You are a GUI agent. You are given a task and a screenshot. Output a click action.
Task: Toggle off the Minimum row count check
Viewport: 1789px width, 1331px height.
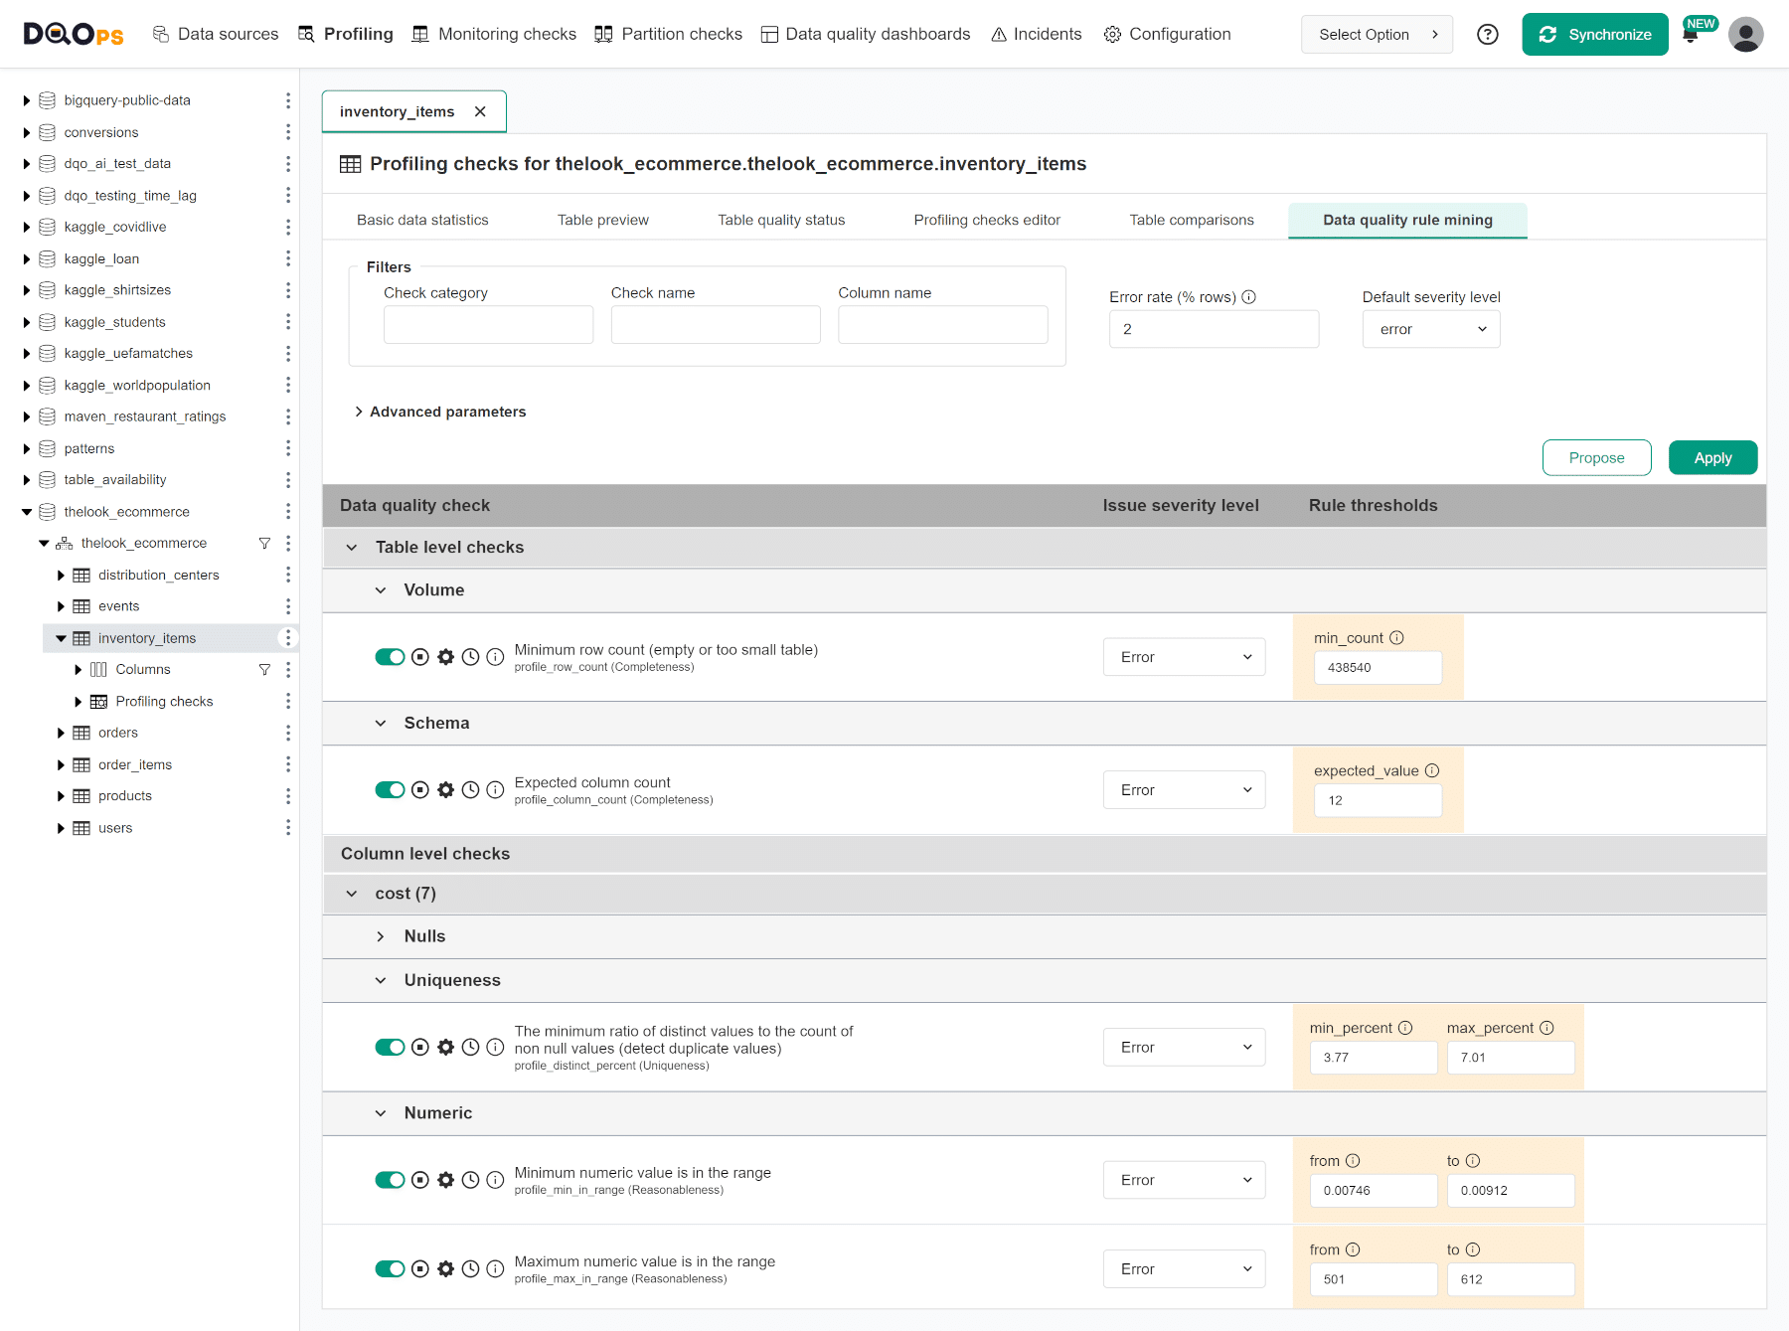pyautogui.click(x=390, y=657)
